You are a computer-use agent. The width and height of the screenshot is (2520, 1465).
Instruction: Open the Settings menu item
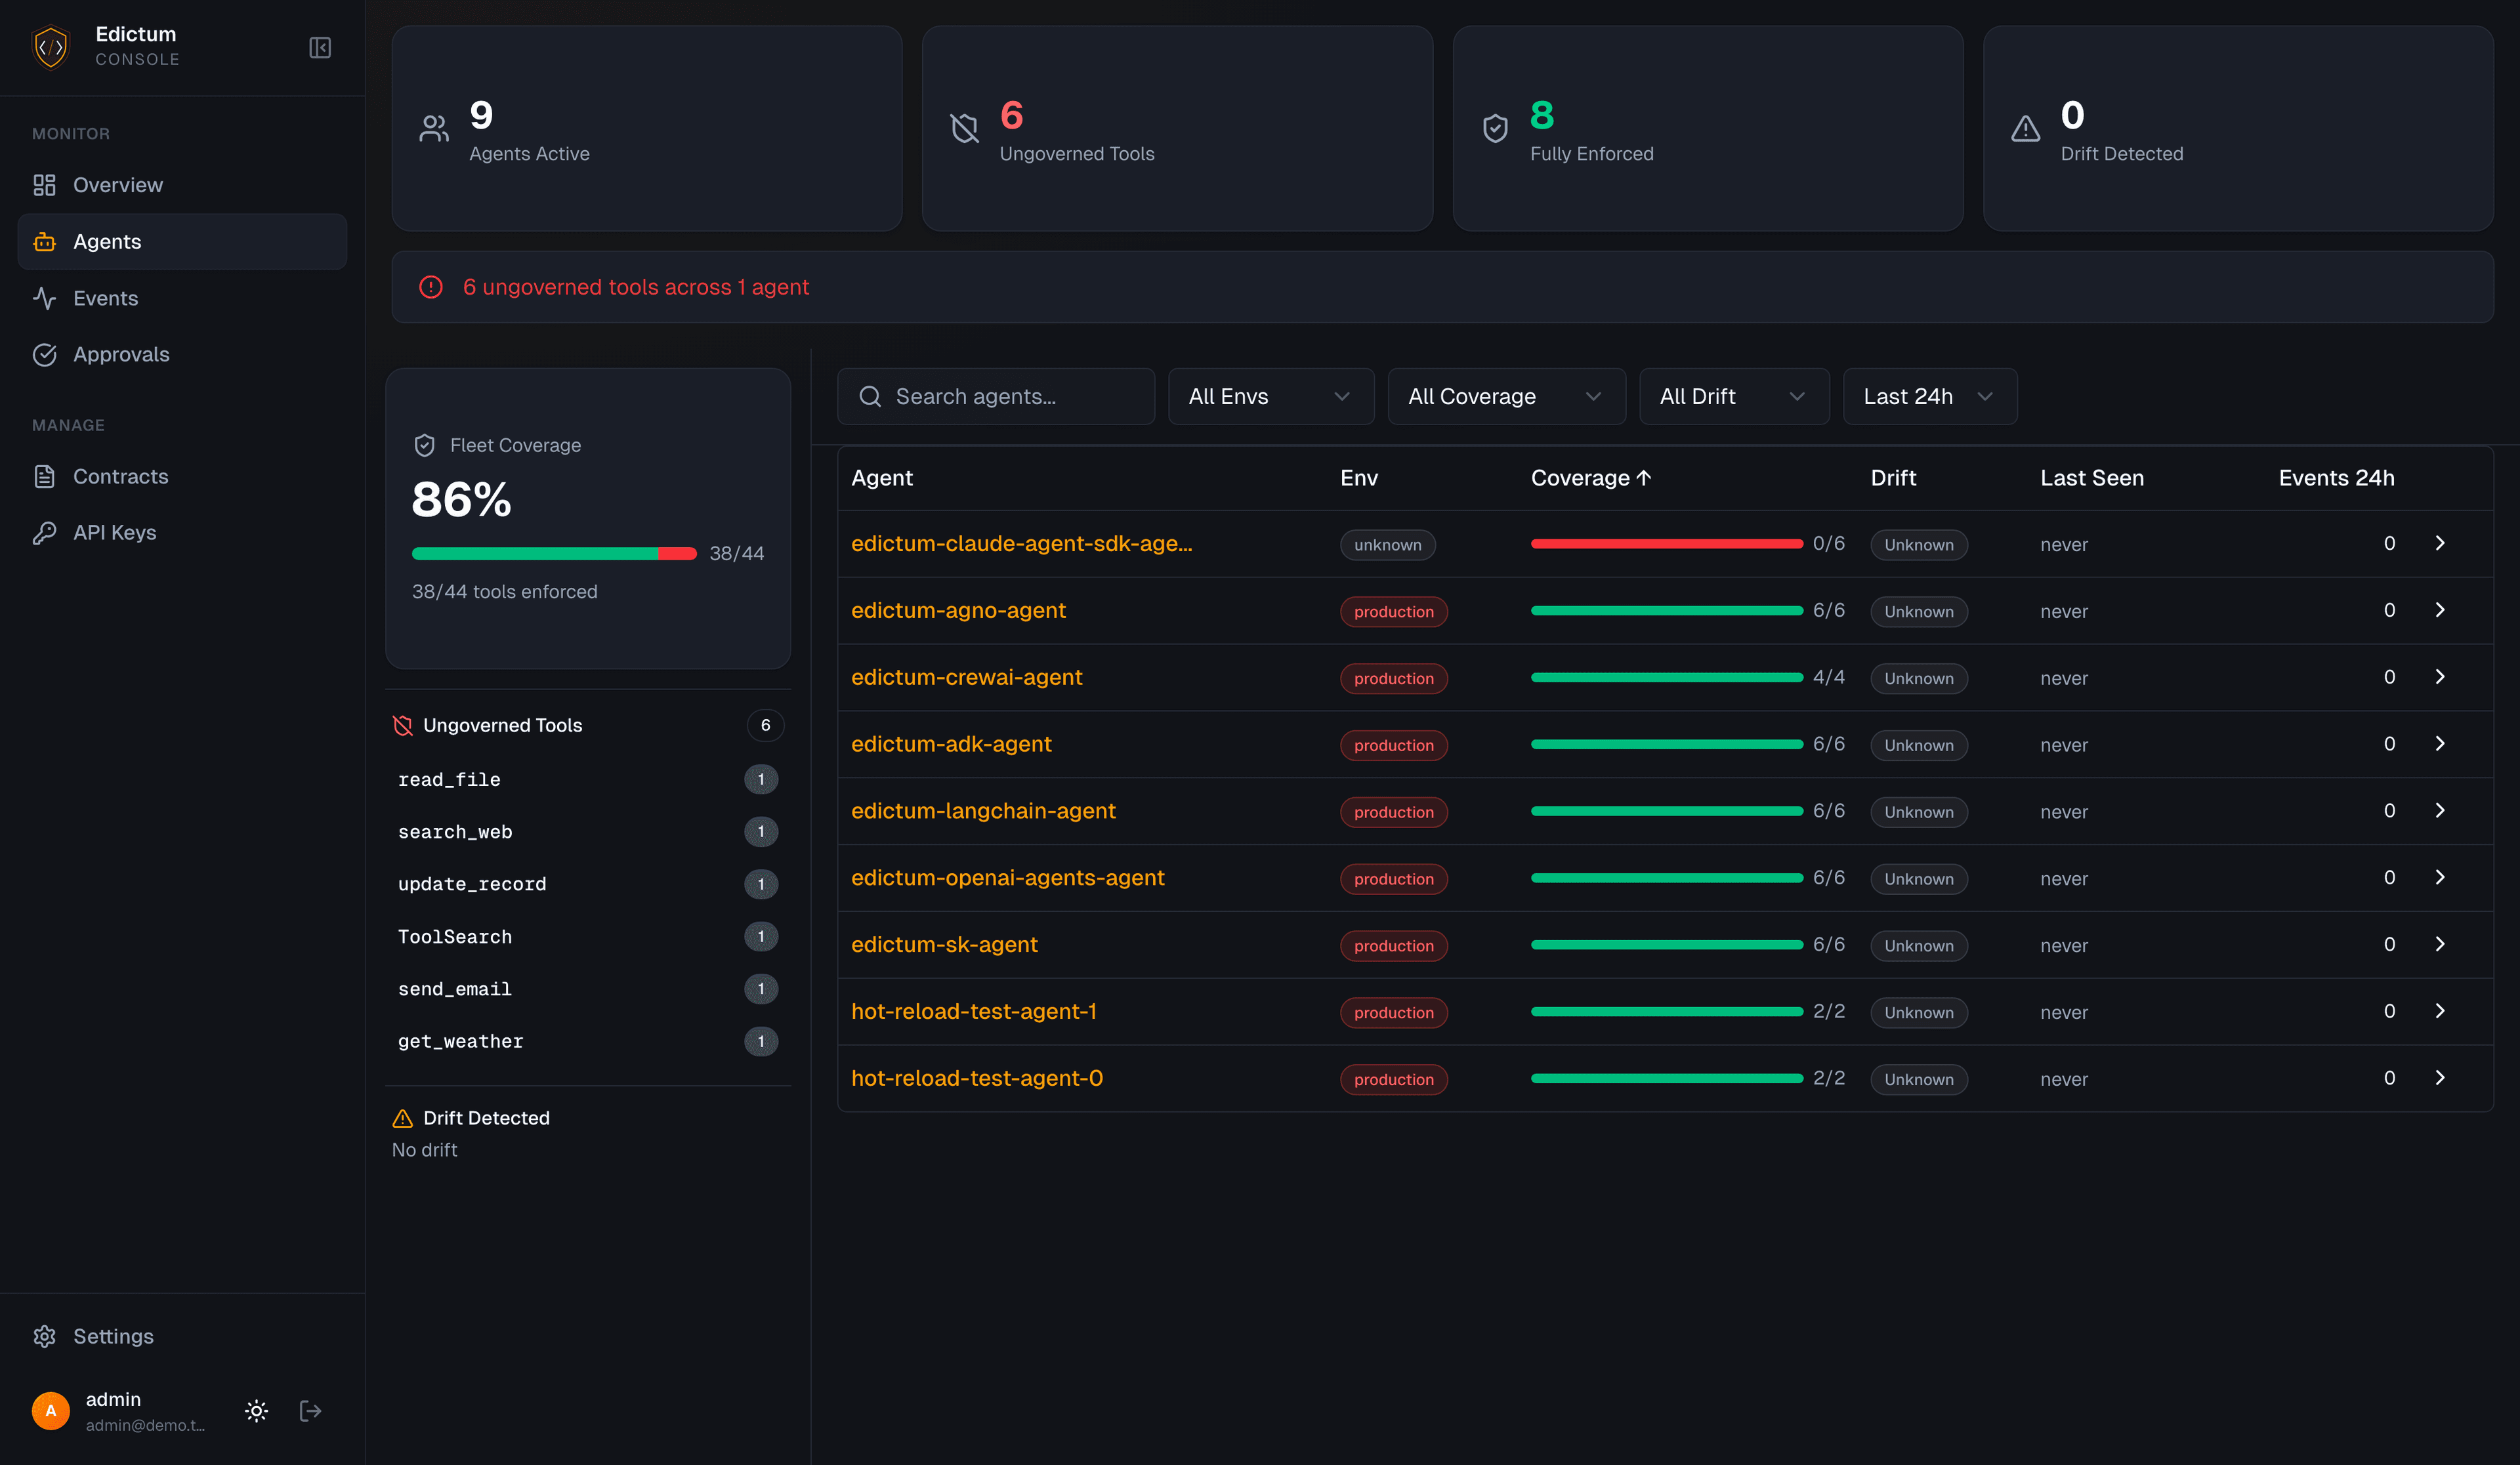[113, 1336]
